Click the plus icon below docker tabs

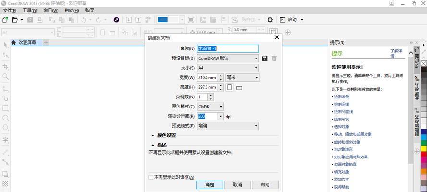click(x=417, y=152)
